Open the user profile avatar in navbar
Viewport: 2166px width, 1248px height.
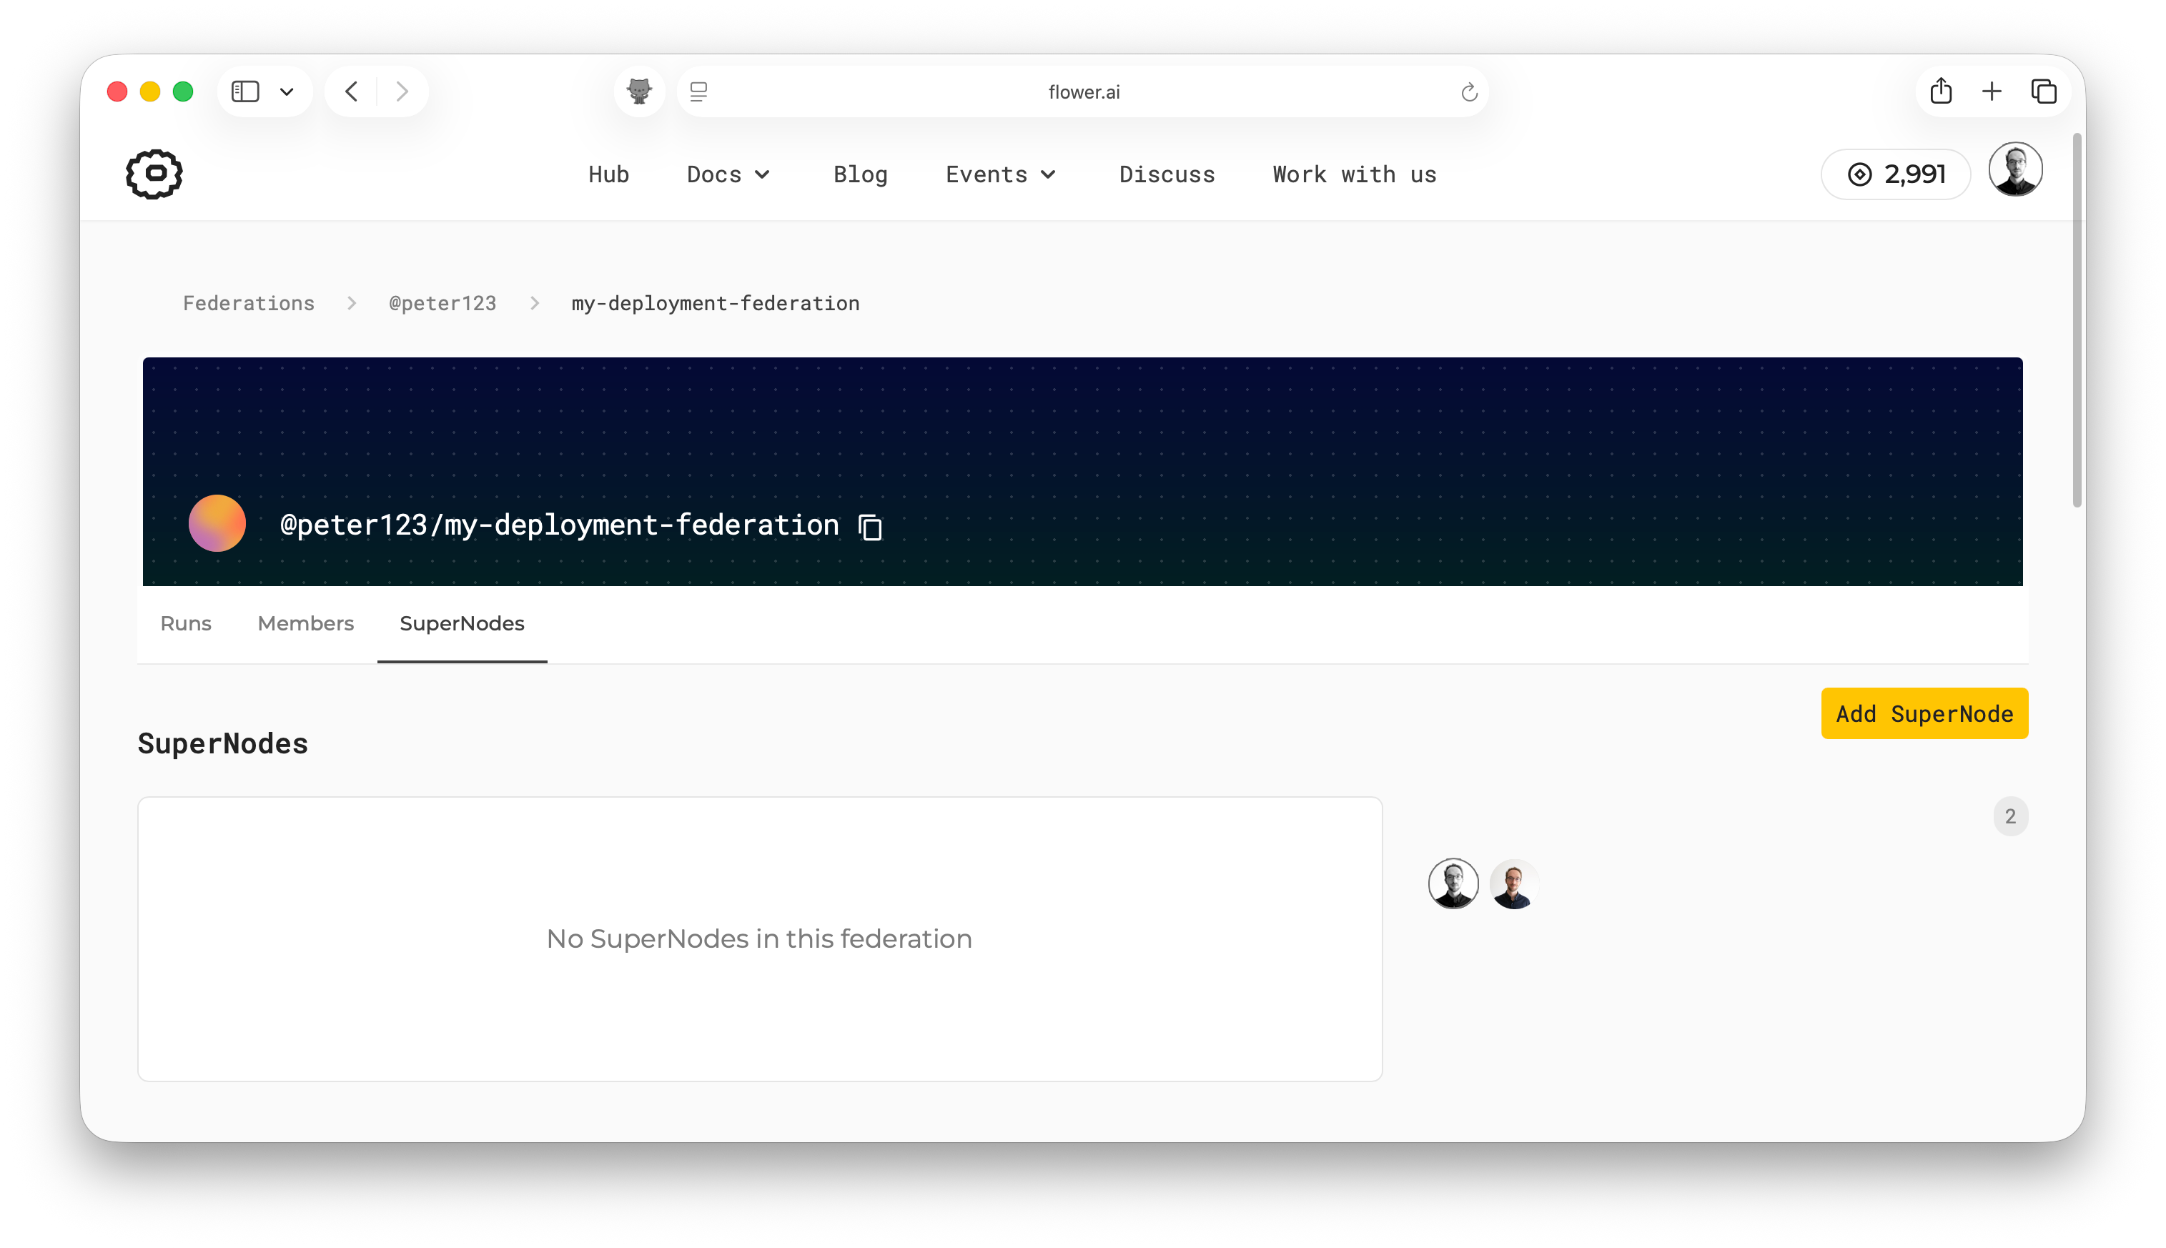point(2015,169)
